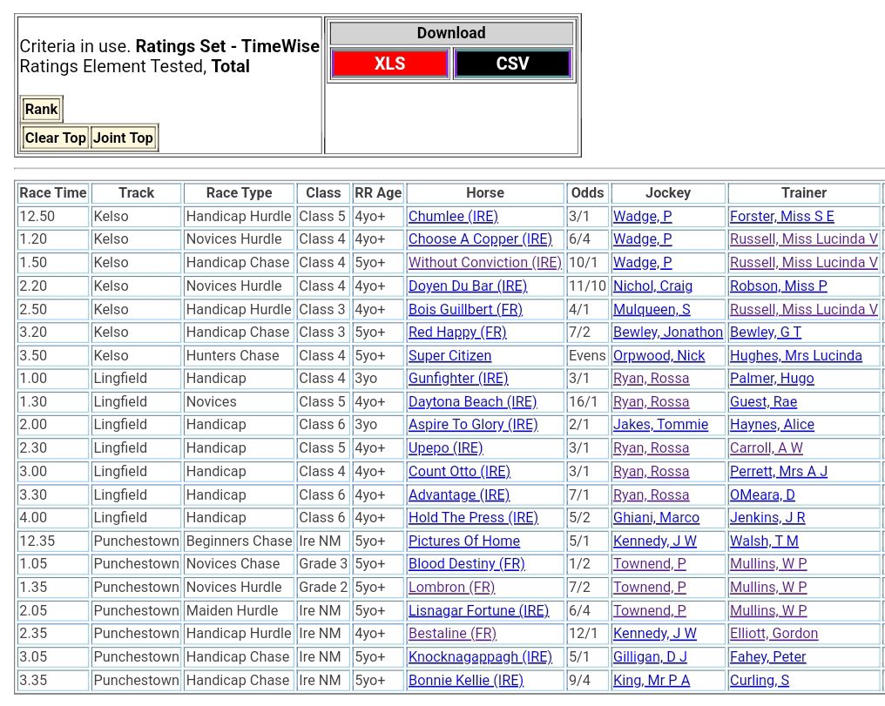This screenshot has width=885, height=706.
Task: Open jockey Nichol, Craig
Action: click(652, 286)
